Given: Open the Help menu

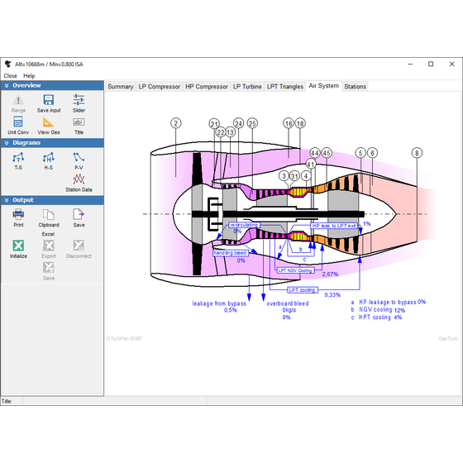Looking at the screenshot, I should click(29, 76).
